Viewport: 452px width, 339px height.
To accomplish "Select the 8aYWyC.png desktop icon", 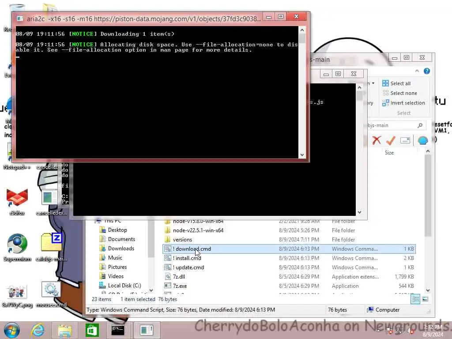I will pyautogui.click(x=17, y=295).
